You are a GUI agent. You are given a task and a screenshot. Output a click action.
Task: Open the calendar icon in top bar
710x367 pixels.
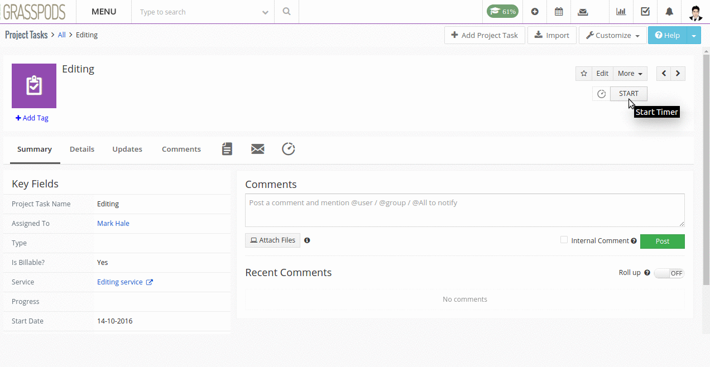pos(559,12)
